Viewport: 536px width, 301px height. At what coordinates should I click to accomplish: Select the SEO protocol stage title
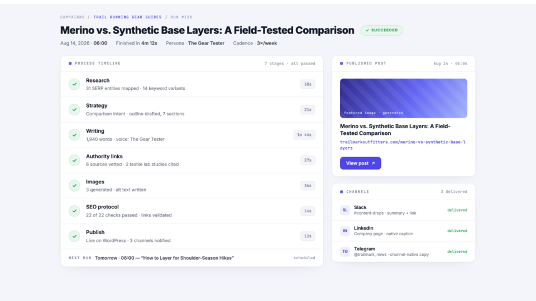(102, 207)
